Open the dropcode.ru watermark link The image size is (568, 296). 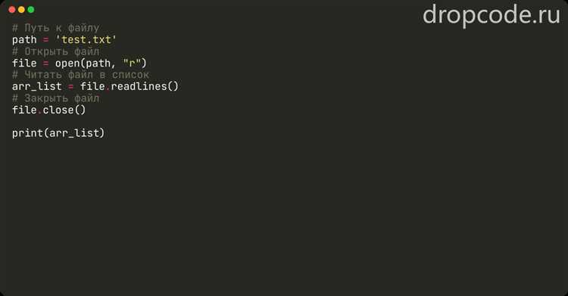492,16
